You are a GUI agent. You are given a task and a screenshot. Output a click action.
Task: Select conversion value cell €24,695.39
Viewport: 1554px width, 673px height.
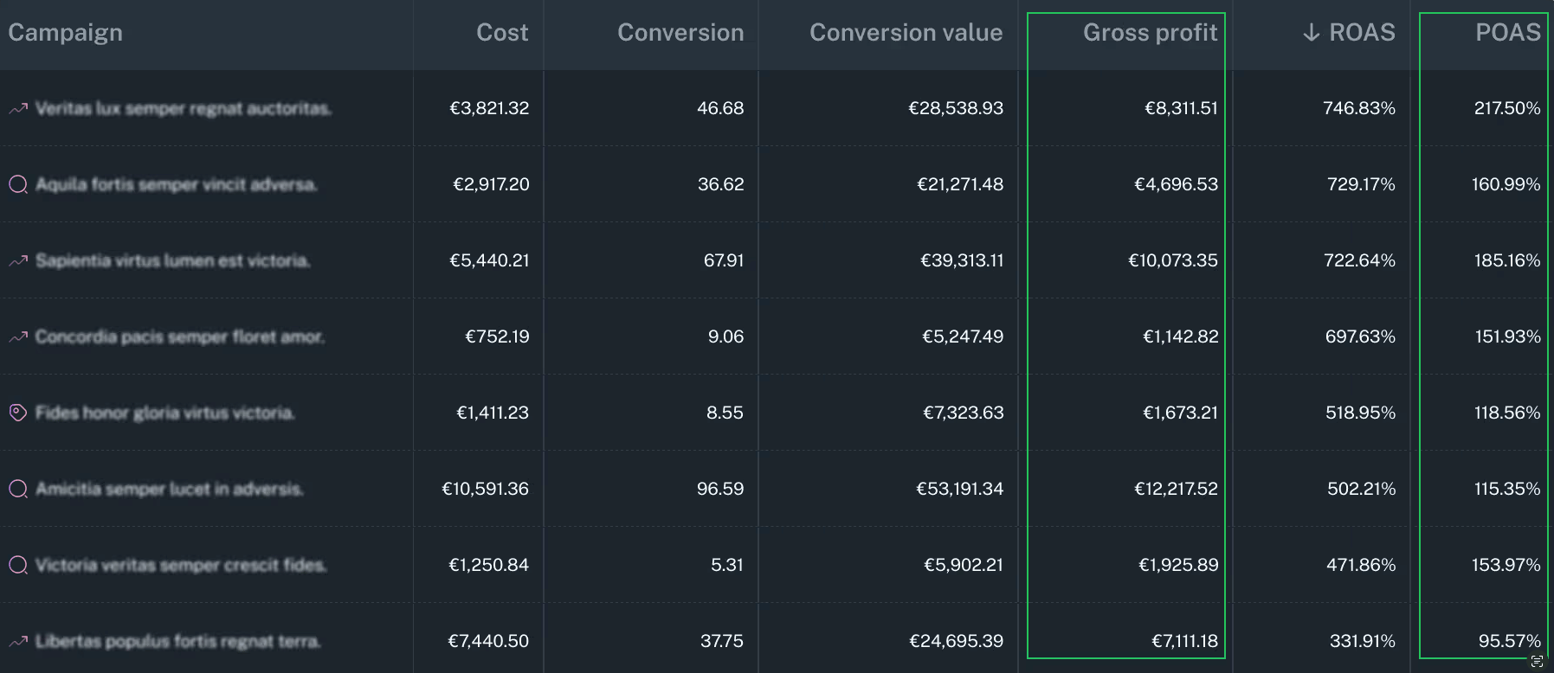tap(956, 641)
